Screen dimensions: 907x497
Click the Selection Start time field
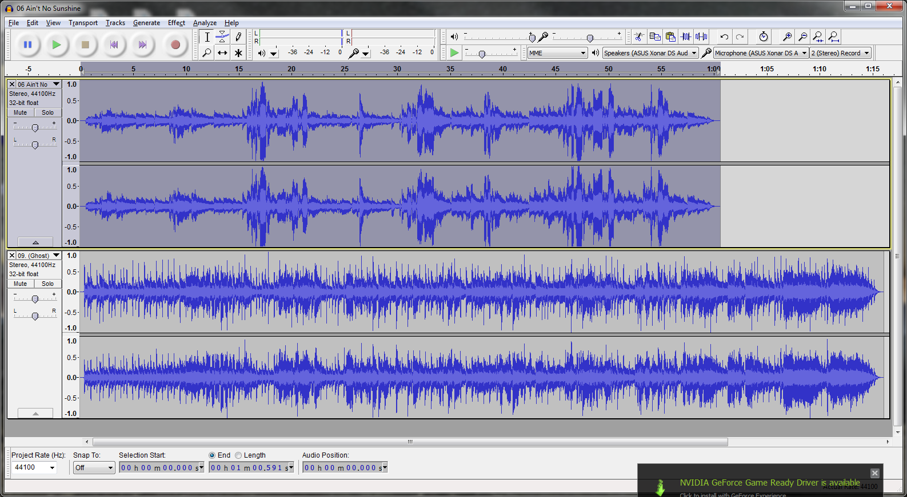161,468
